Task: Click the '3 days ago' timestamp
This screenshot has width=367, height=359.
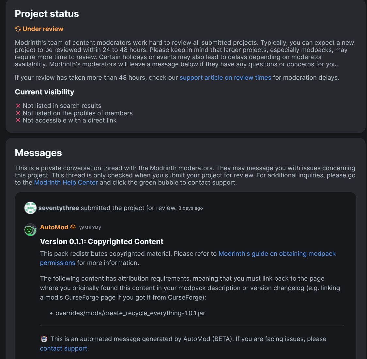Action: point(191,208)
